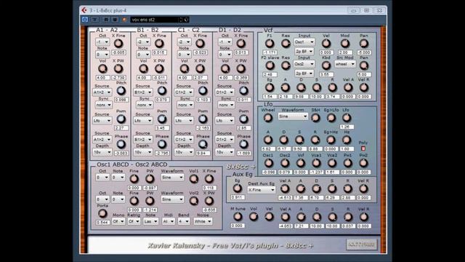465x262 pixels.
Task: Click the master Vol knob beside M tune
Action: click(x=254, y=217)
